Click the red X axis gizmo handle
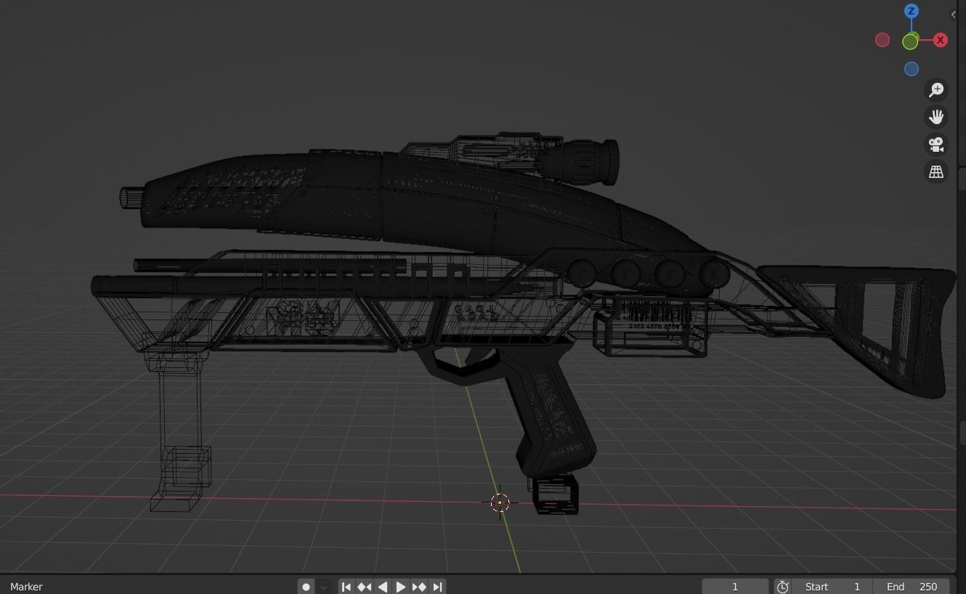The image size is (966, 594). coord(941,40)
